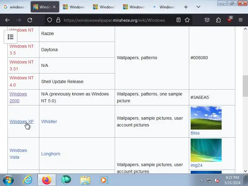The height and width of the screenshot is (186, 248).
Task: Close the active Windows wiki tab
Action: pyautogui.click(x=54, y=7)
